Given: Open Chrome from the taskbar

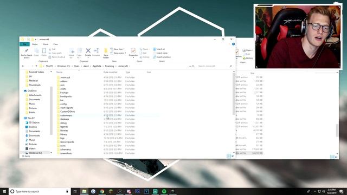Looking at the screenshot, I should [x=102, y=191].
